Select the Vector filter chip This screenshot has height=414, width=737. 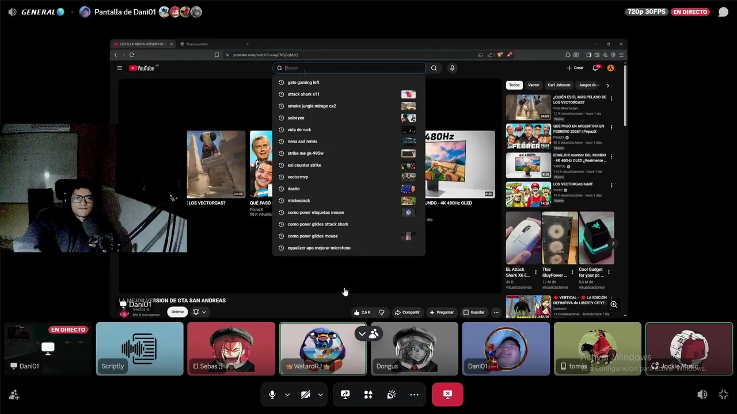(534, 85)
